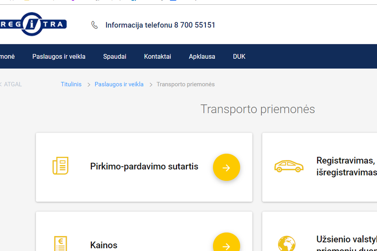The height and width of the screenshot is (251, 377).
Task: Click the Kainos card title
Action: click(x=104, y=245)
